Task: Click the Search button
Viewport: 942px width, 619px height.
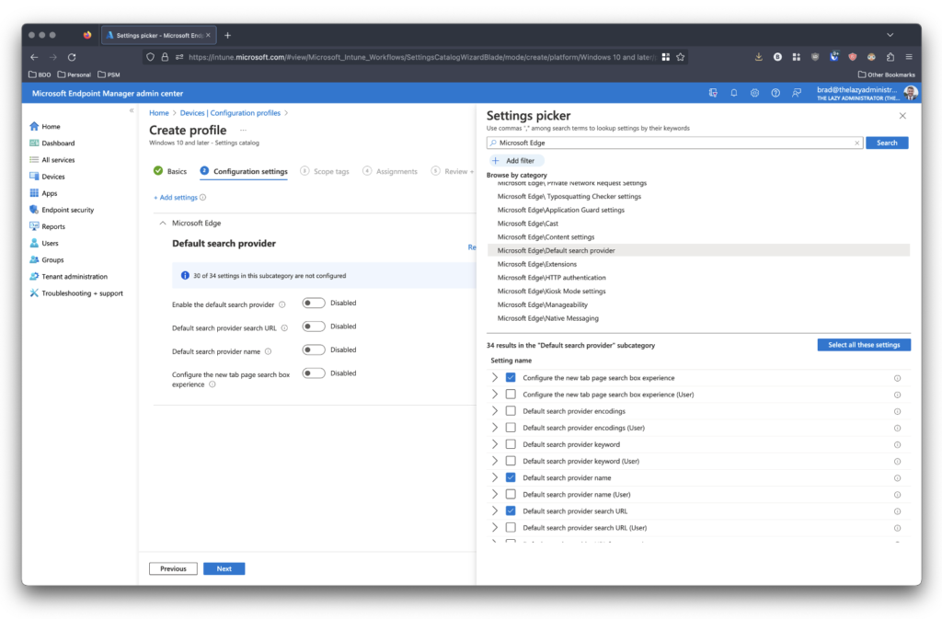Action: click(x=887, y=143)
